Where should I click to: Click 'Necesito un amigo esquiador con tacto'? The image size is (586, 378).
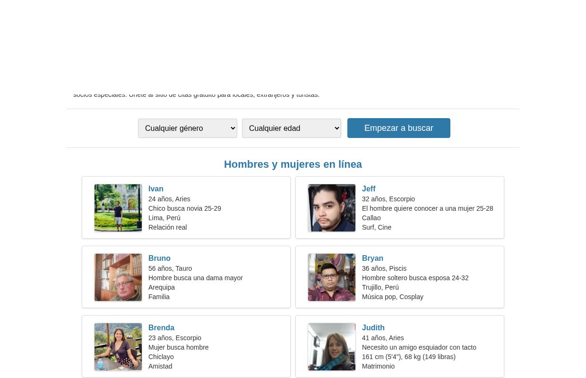point(419,347)
